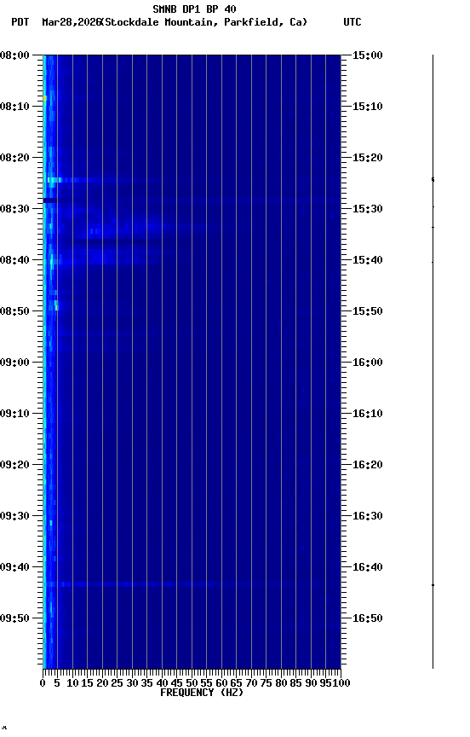Click the 09:20 PDT time label
470x737 pixels.
point(14,465)
